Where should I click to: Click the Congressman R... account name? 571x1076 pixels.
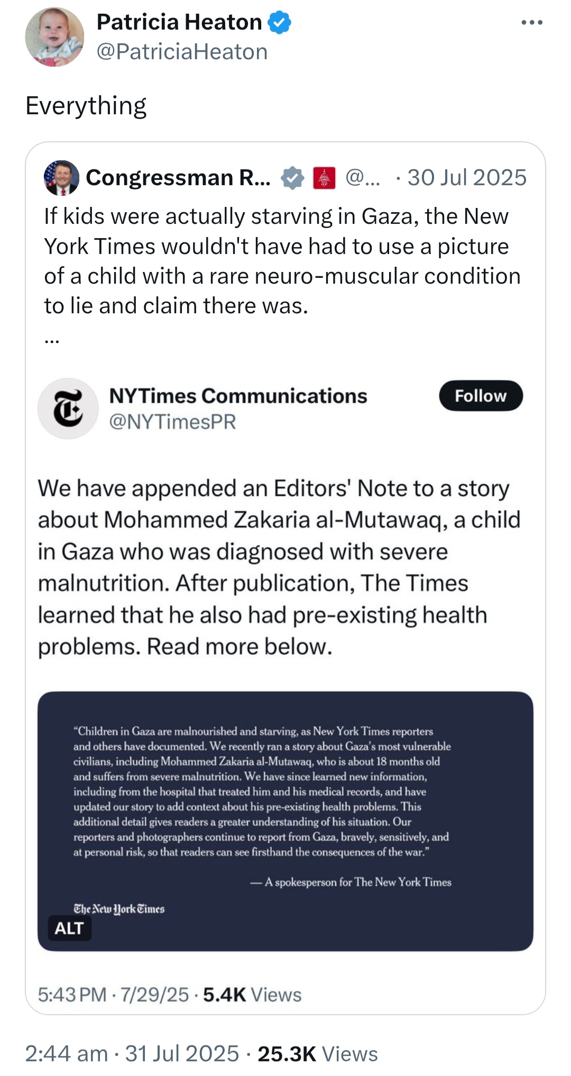coord(178,178)
